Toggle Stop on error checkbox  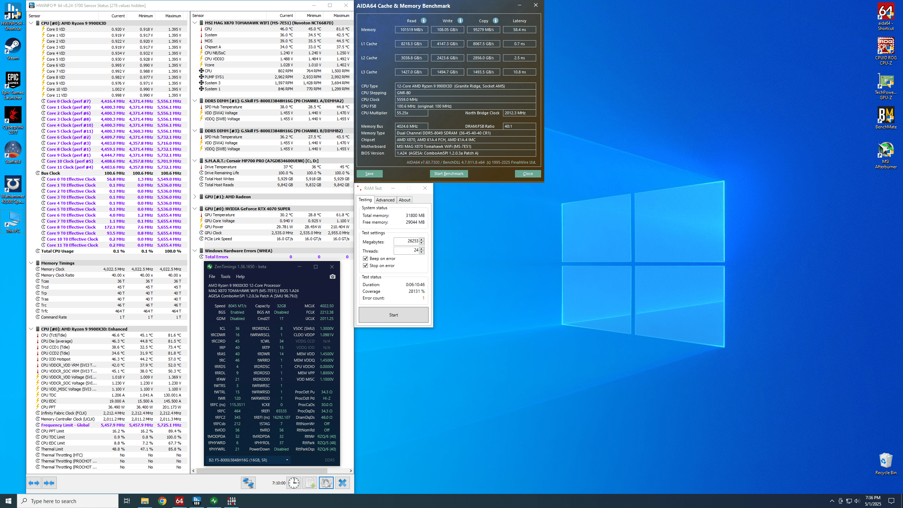point(365,266)
